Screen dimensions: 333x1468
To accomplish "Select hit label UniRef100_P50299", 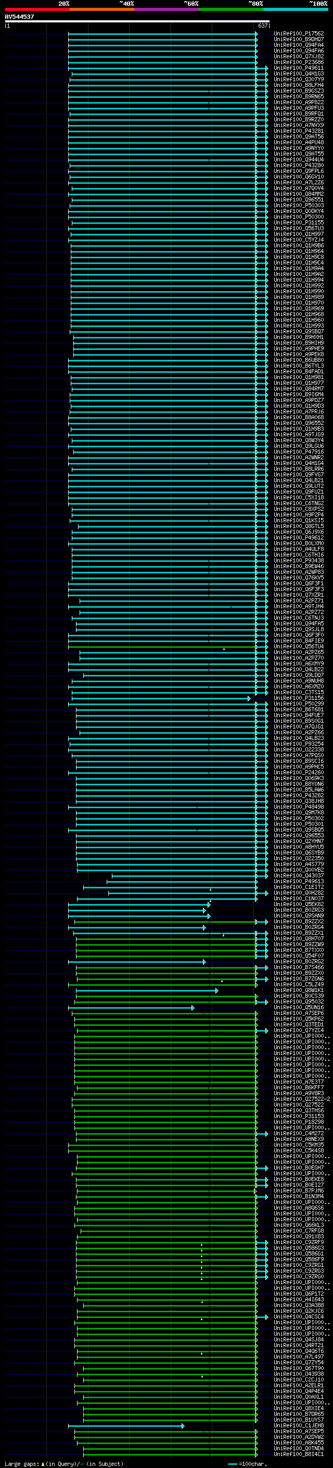I will point(298,703).
